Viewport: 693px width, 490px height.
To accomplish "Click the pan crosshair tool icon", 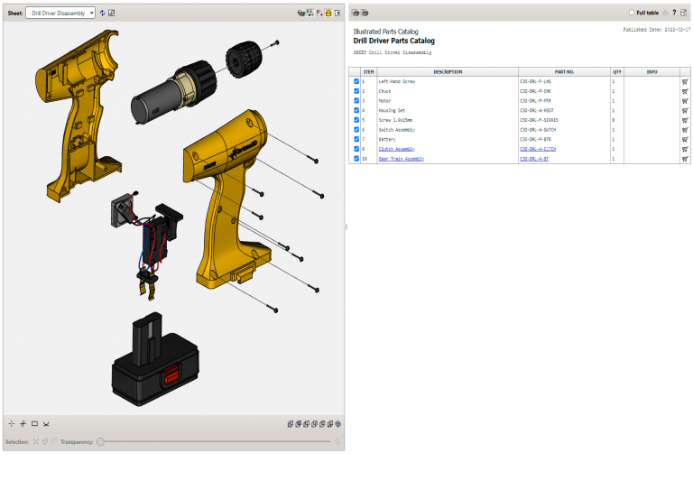I will (11, 423).
